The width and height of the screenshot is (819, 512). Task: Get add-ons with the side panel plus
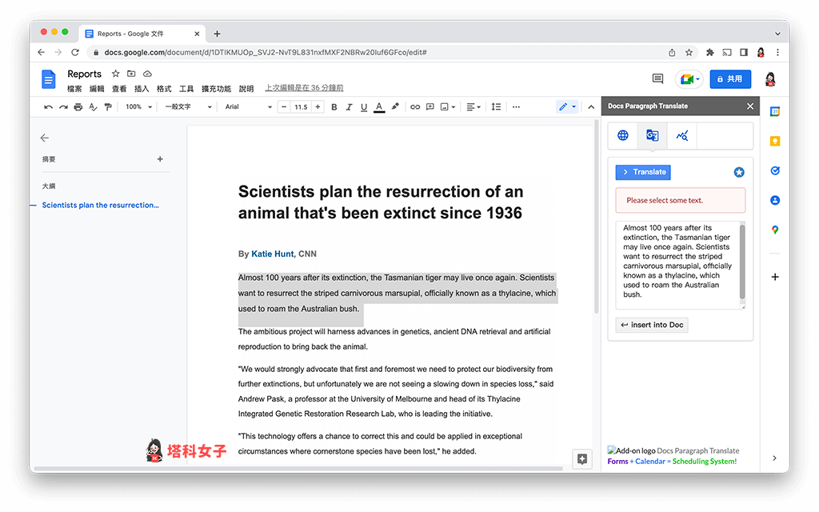click(x=775, y=277)
